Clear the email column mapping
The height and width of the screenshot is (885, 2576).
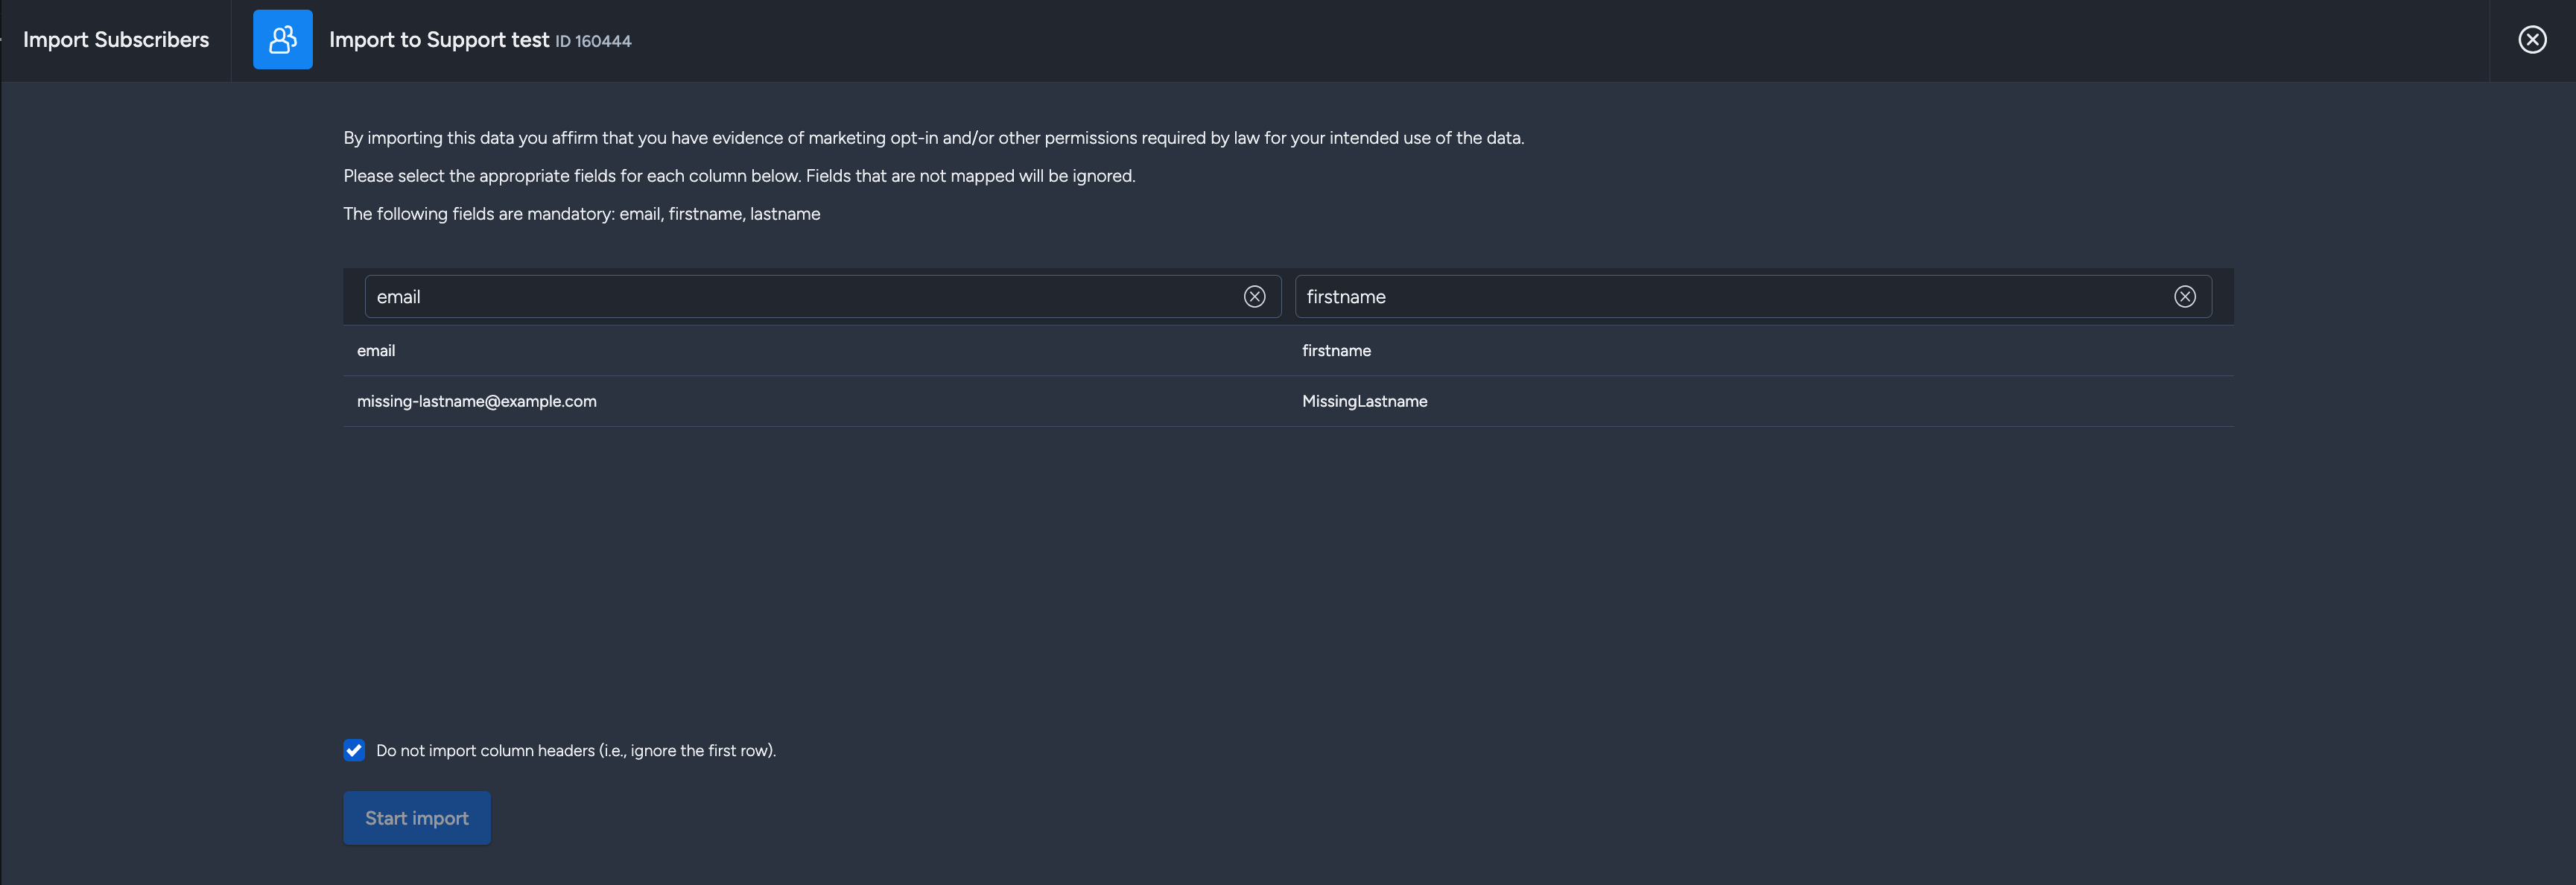coord(1254,297)
